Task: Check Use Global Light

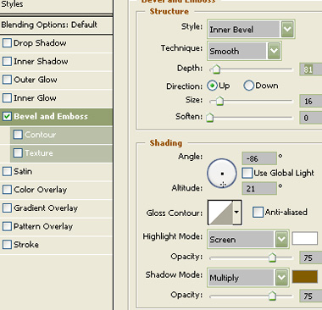Action: tap(247, 173)
